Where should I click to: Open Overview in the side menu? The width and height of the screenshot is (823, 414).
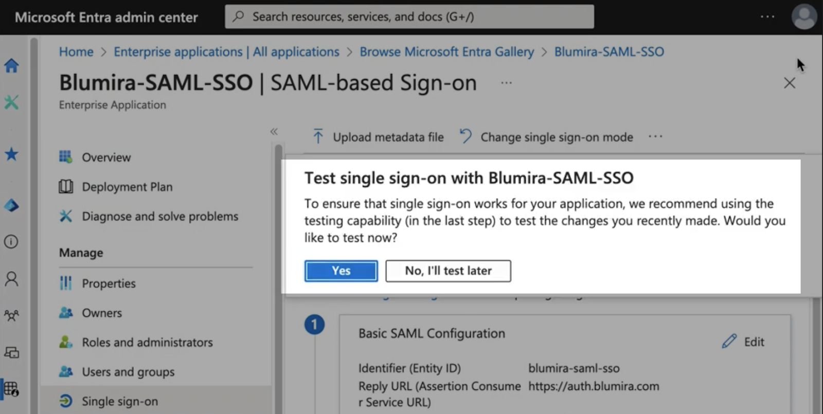(106, 157)
